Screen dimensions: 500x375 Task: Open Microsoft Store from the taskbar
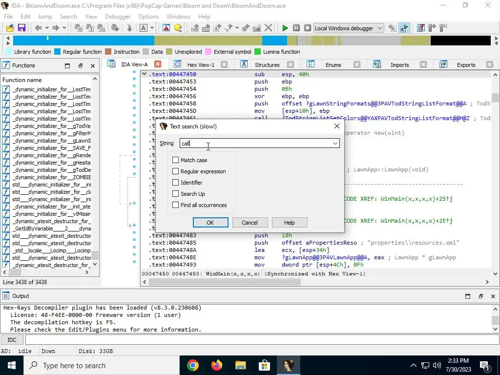tap(264, 365)
